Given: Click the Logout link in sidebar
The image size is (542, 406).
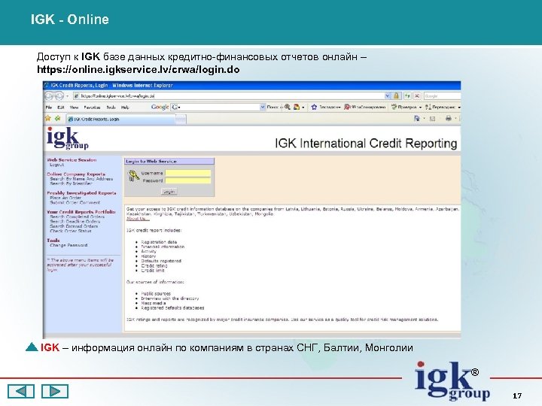Looking at the screenshot, I should pyautogui.click(x=56, y=165).
